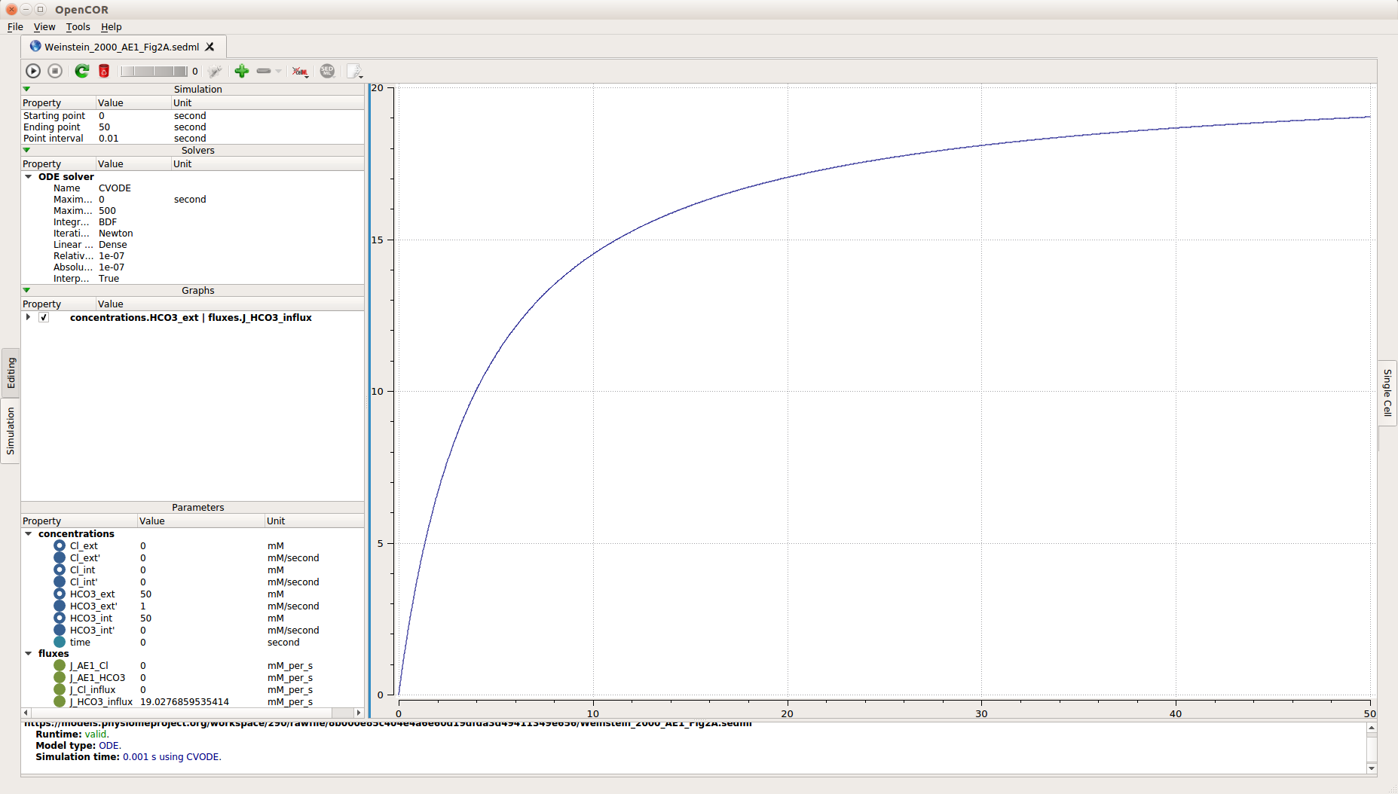Adjust the simulation delay slider
Screen dimensions: 1398x794
pos(154,71)
